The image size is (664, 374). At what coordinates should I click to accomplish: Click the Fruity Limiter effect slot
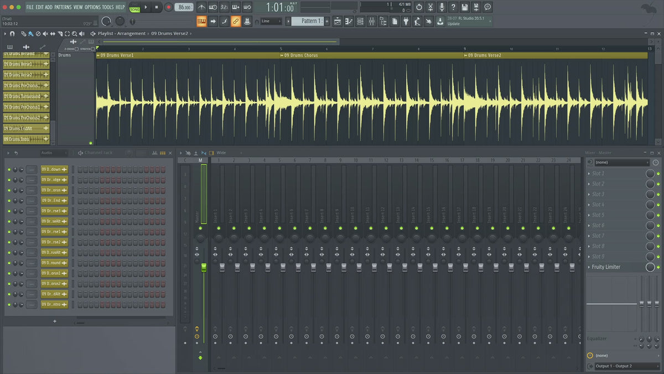[x=615, y=267]
